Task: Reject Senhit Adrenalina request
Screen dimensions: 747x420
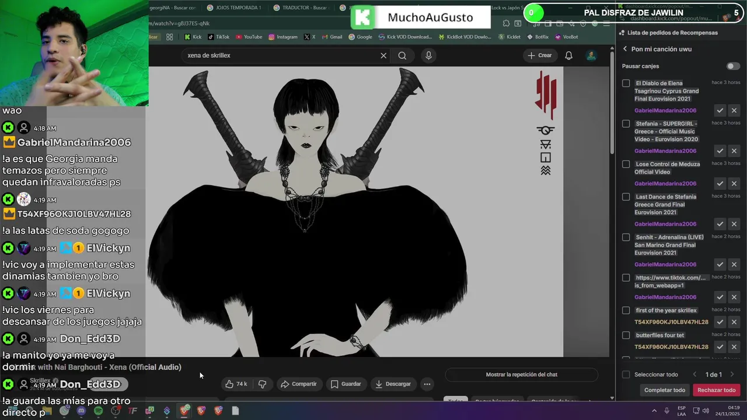Action: pyautogui.click(x=734, y=264)
